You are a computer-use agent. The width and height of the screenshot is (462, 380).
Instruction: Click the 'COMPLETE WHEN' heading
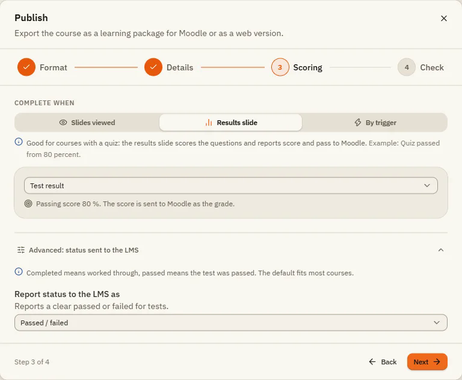(45, 103)
